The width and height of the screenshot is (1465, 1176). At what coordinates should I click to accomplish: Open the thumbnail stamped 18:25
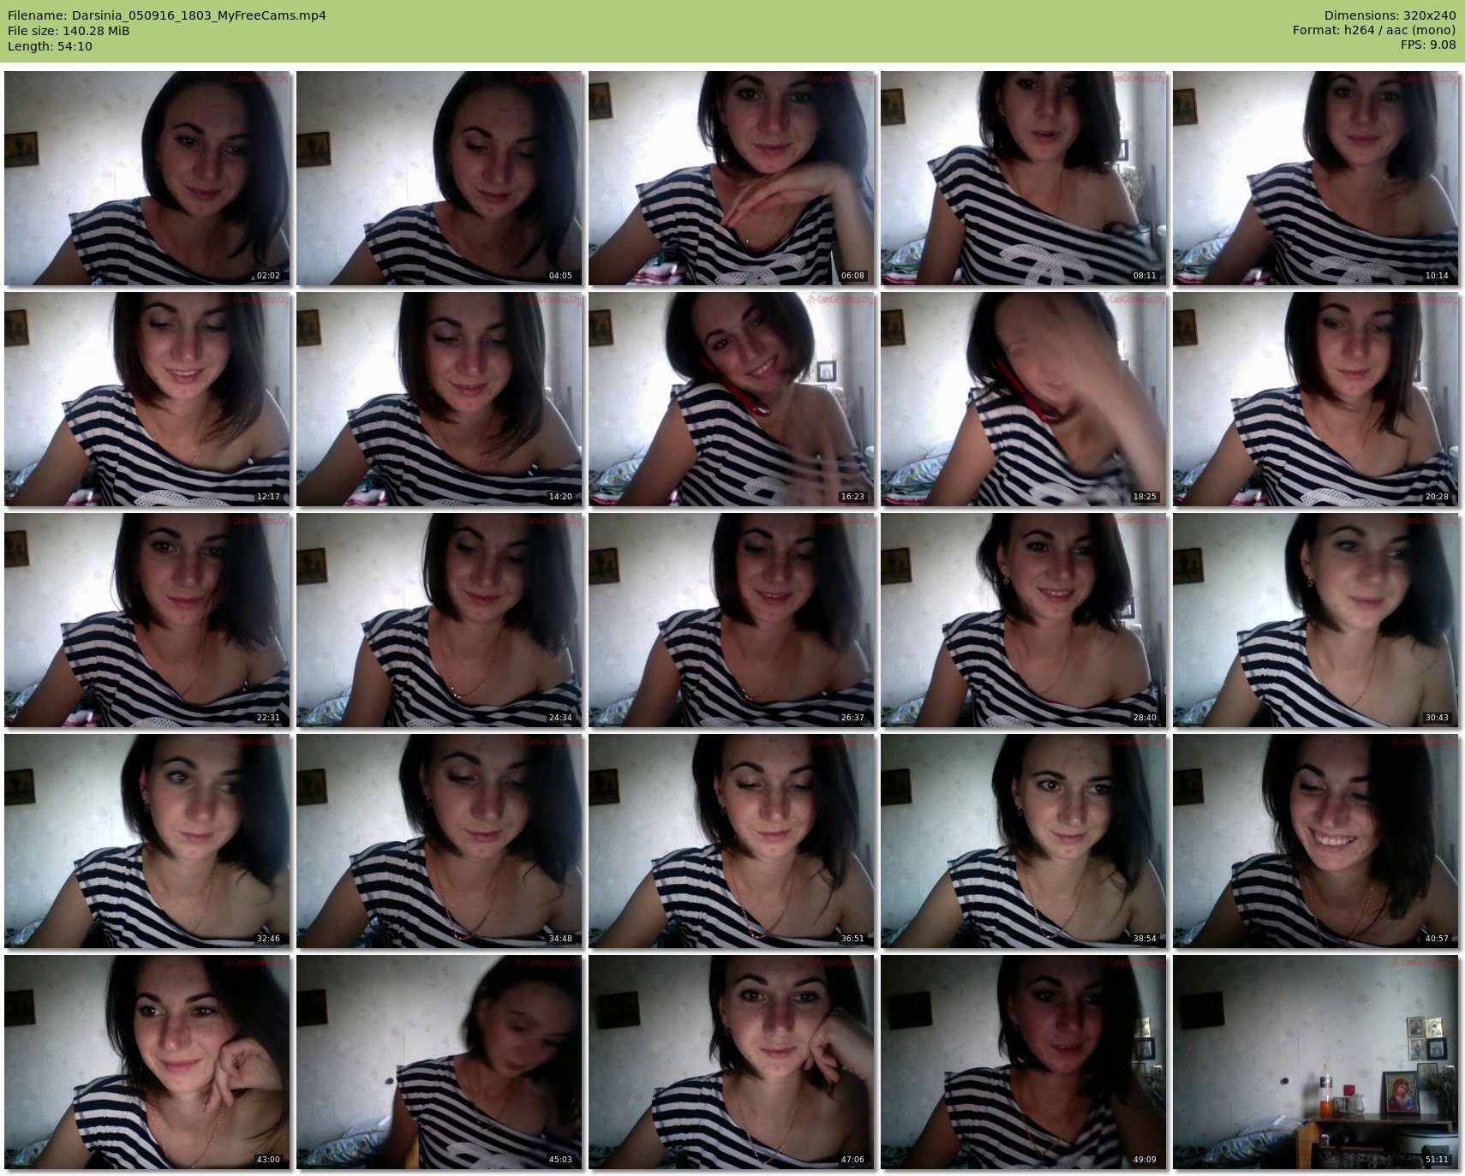1024,399
